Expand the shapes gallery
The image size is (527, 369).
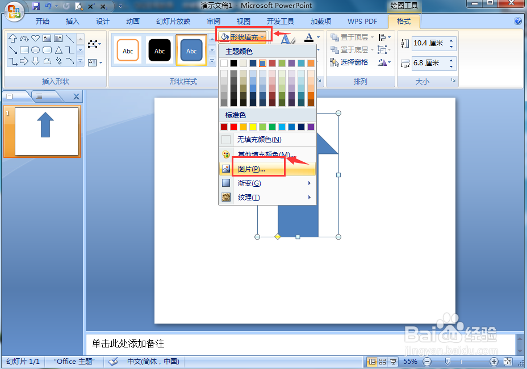pyautogui.click(x=80, y=61)
